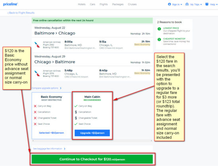Click the My Trips suitcase icon
The image size is (218, 166).
point(187,4)
